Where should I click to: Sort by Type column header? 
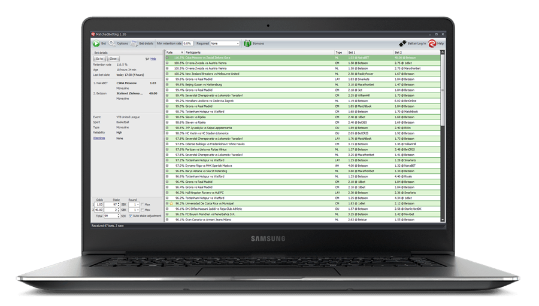(x=341, y=53)
